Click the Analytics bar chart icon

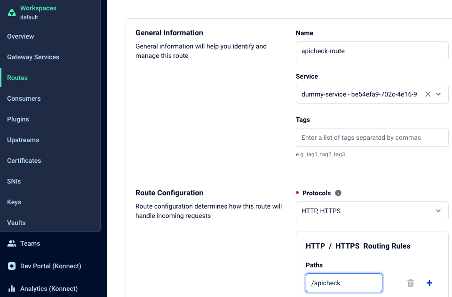pos(12,289)
